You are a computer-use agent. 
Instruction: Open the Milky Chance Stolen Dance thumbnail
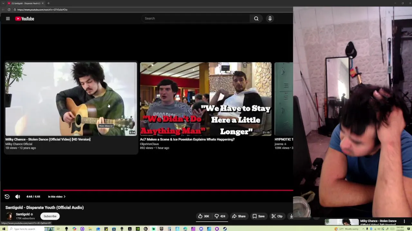click(71, 99)
